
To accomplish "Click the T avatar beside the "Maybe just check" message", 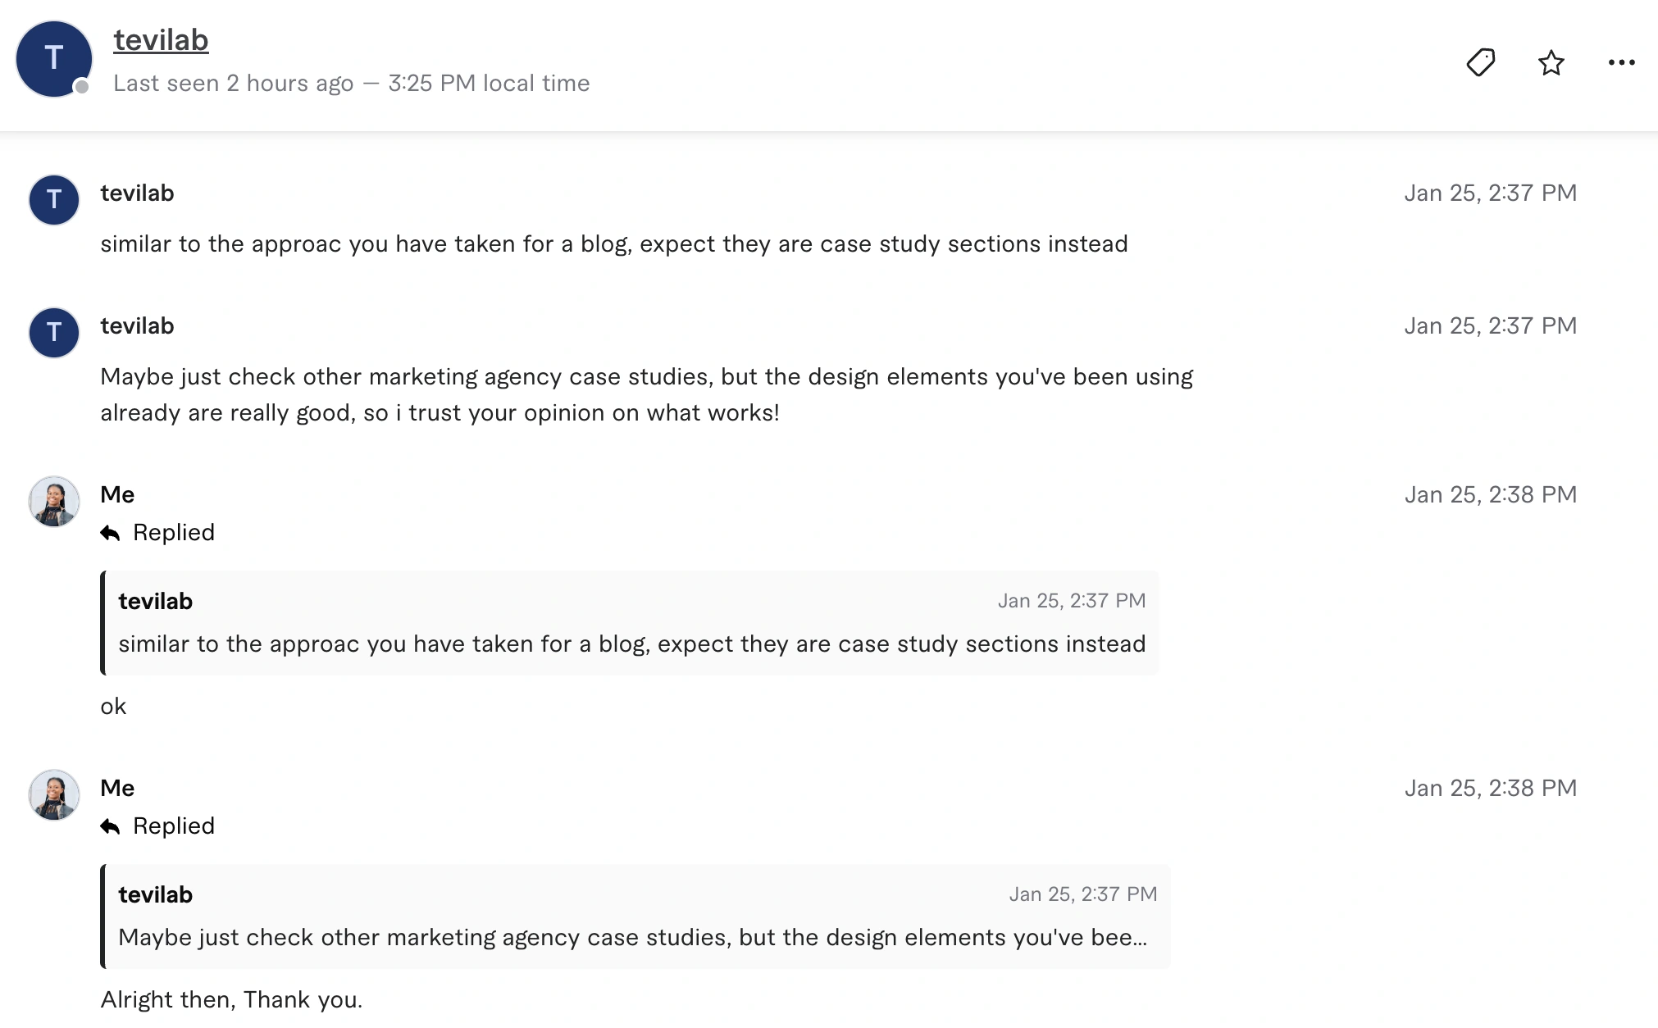I will (x=54, y=333).
